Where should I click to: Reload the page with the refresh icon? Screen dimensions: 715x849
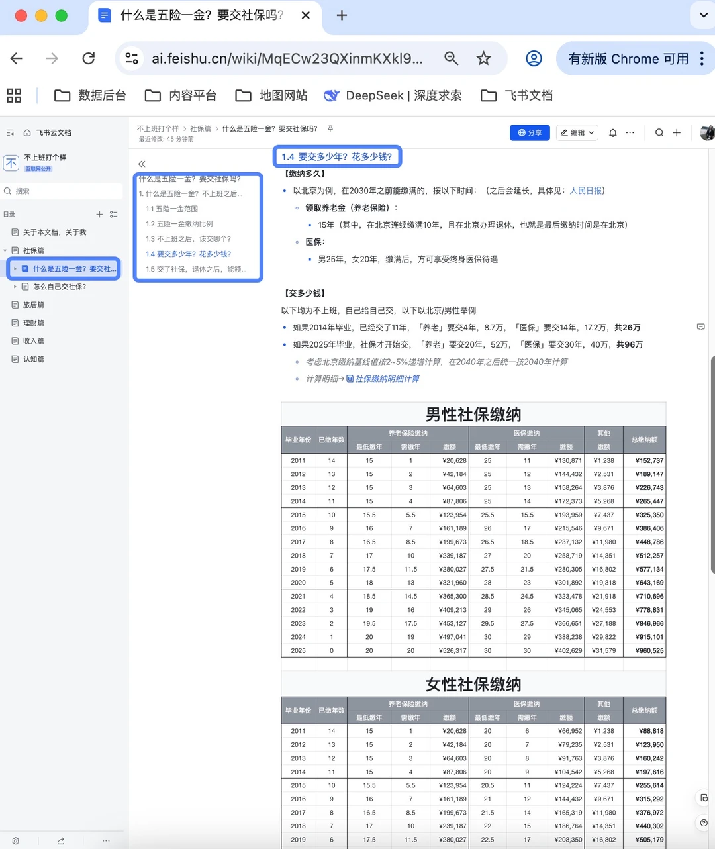(x=88, y=58)
